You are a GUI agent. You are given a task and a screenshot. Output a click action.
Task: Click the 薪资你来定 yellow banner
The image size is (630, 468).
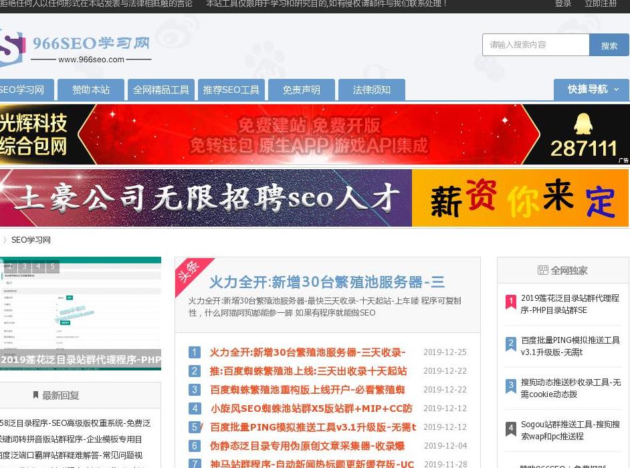(520, 198)
